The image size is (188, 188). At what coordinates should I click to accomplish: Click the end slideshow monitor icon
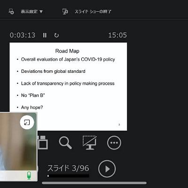point(65,12)
